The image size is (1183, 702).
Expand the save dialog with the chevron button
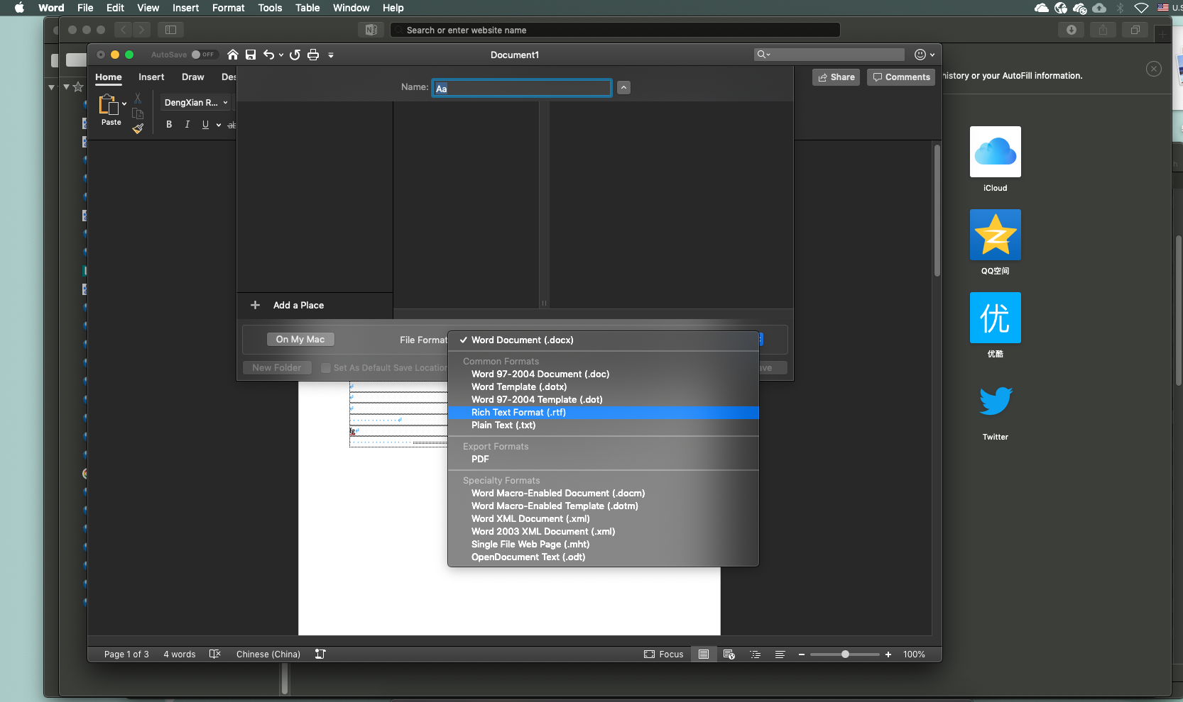(623, 88)
